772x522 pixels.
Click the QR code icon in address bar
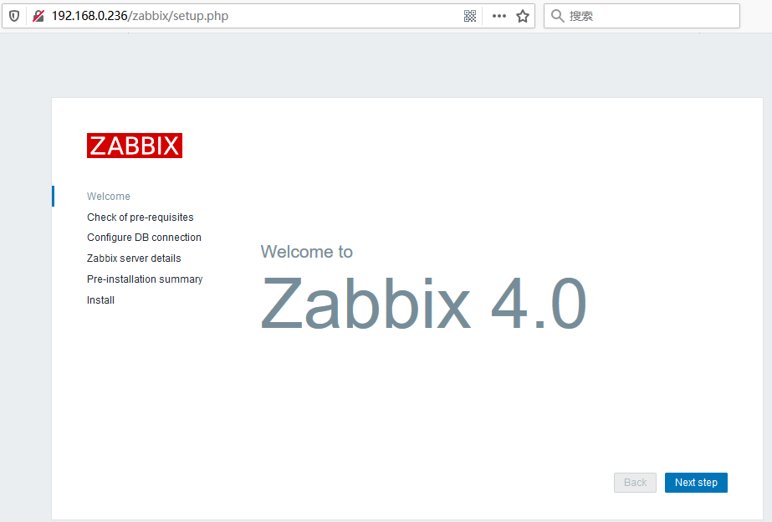(470, 16)
